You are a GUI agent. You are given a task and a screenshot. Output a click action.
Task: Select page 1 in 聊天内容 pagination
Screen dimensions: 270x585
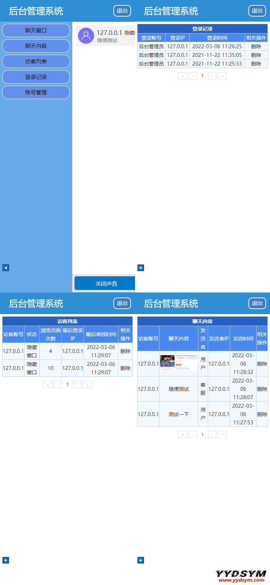point(202,434)
